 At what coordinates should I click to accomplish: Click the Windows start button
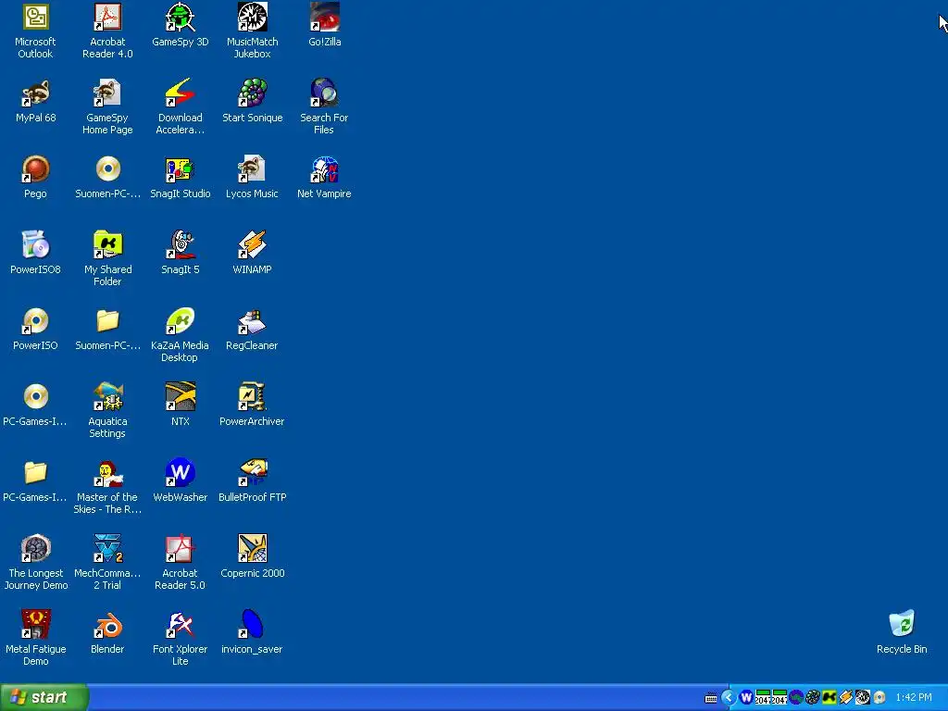coord(44,697)
